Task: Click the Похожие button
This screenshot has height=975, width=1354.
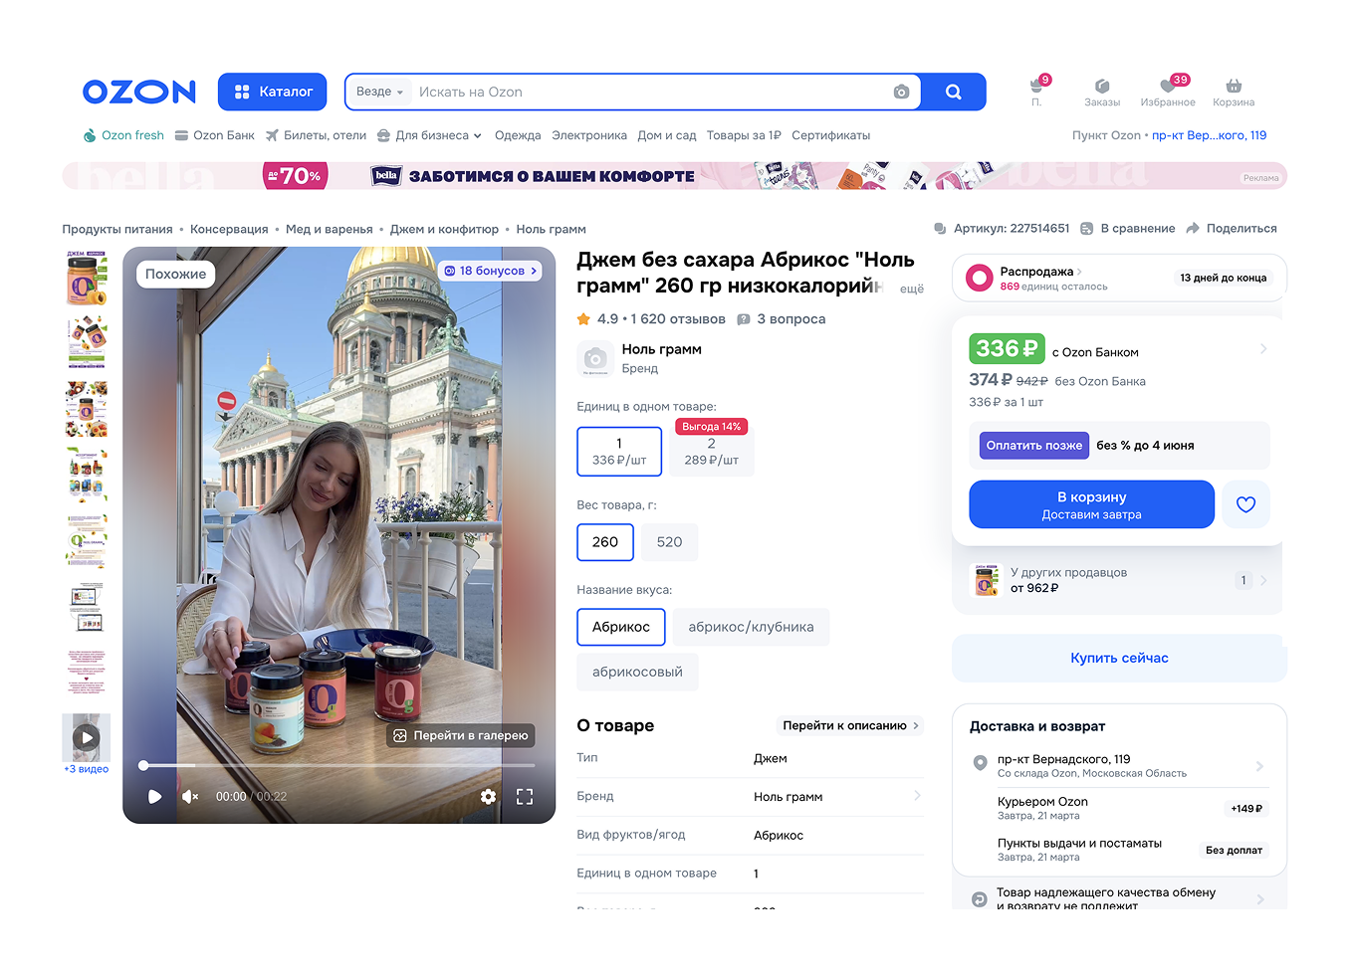Action: [175, 275]
